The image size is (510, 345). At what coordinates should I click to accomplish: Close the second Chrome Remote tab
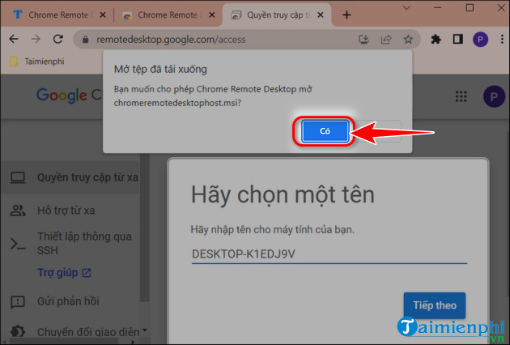tap(212, 15)
